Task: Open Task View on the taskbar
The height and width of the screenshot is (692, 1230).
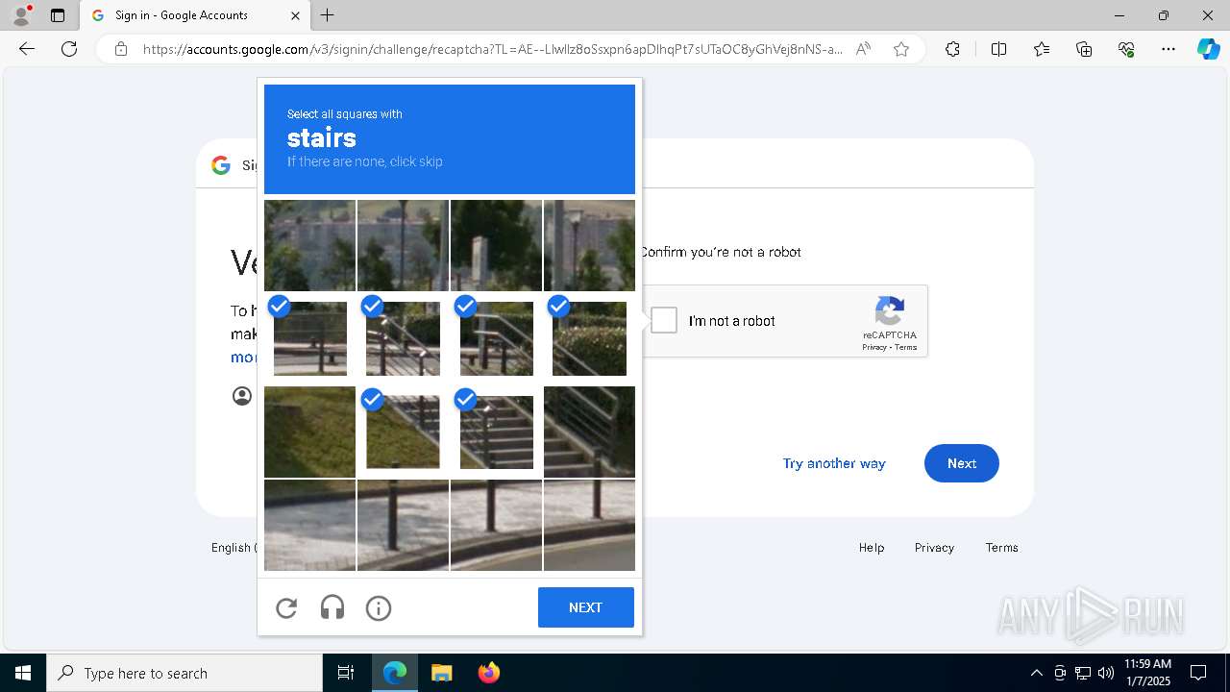Action: 346,673
